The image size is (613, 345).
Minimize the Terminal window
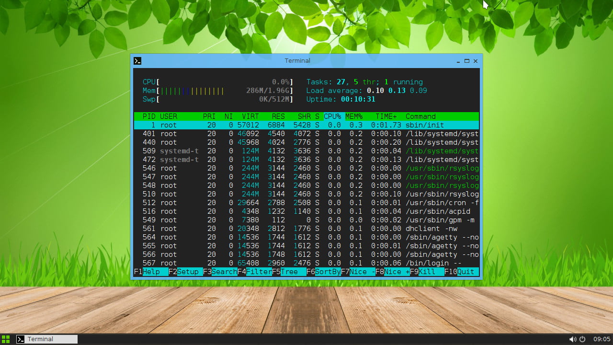tap(458, 61)
